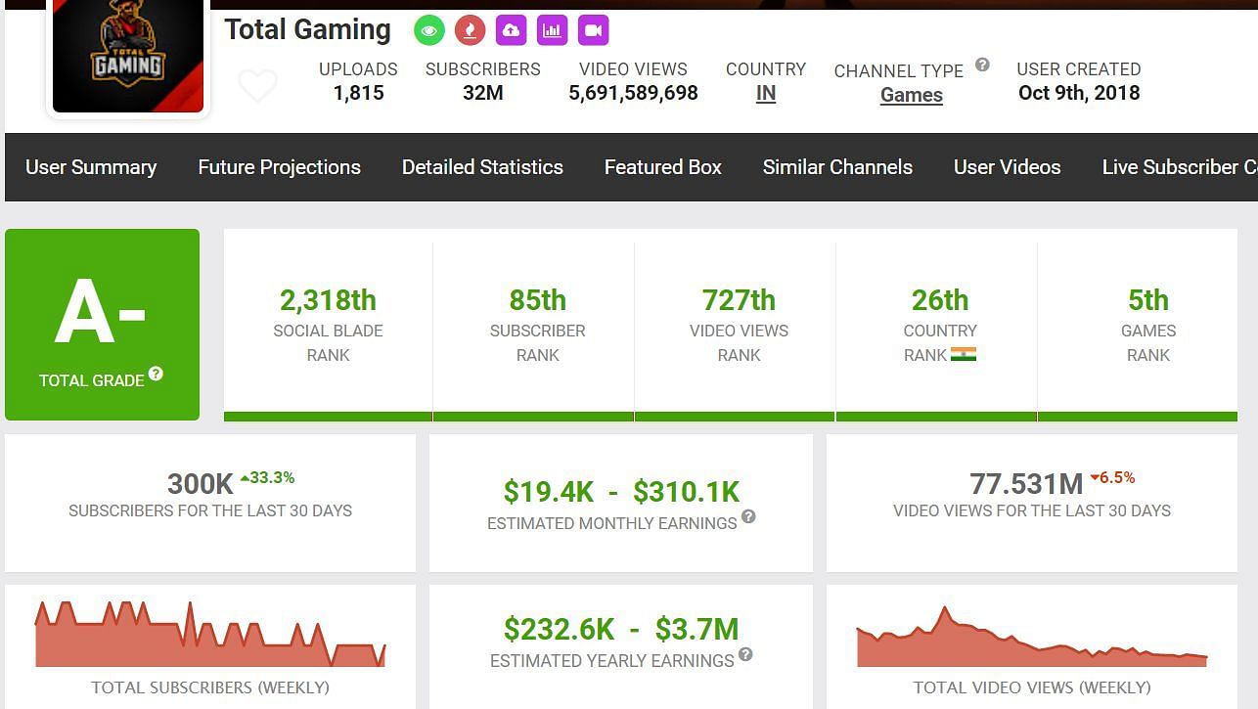The width and height of the screenshot is (1258, 709).
Task: Click the purple video camera icon
Action: point(593,30)
